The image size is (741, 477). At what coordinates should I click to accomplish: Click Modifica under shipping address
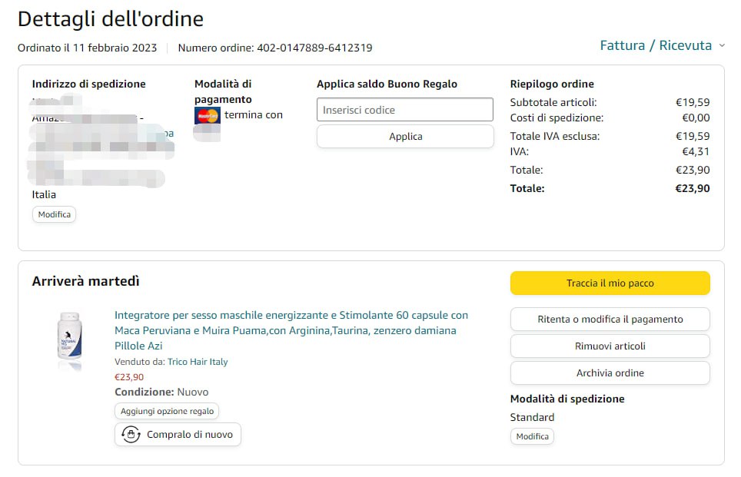click(54, 214)
